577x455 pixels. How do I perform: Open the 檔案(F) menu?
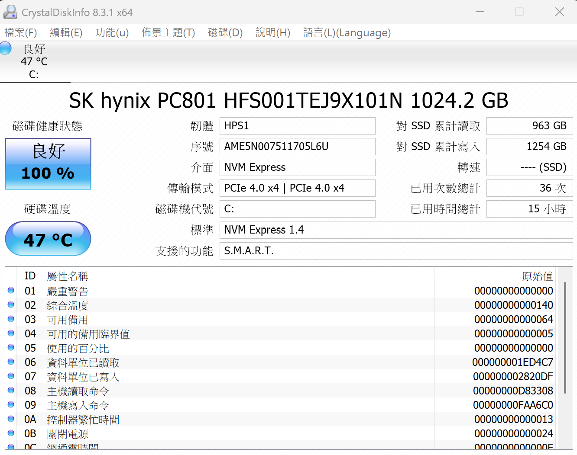point(21,33)
